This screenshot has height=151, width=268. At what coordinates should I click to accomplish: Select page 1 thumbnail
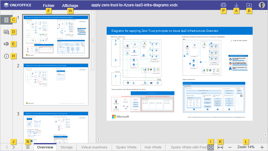tap(56, 36)
